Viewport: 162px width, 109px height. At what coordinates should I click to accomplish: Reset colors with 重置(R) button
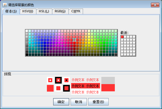(x=98, y=102)
